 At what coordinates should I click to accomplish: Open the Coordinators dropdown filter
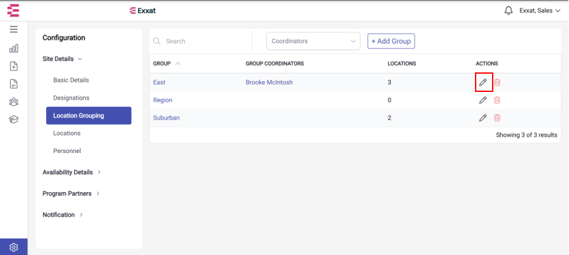[x=313, y=42]
